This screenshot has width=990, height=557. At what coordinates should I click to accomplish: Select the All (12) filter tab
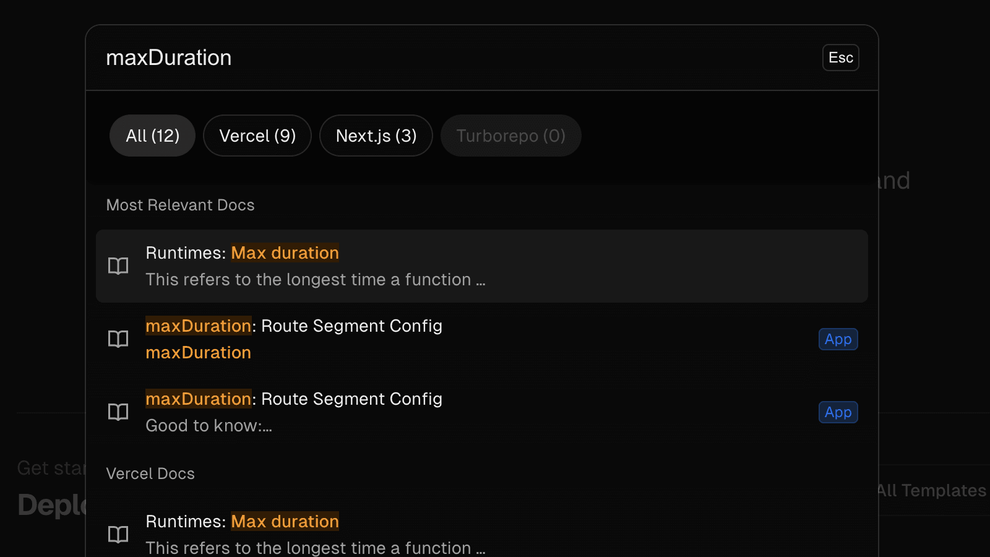(x=152, y=136)
